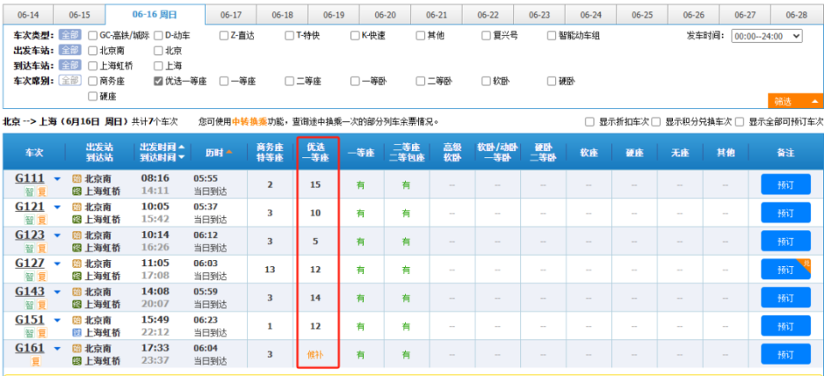824x376 pixels.
Task: Click the 复 Fuxing icon under G121
Action: coord(41,219)
